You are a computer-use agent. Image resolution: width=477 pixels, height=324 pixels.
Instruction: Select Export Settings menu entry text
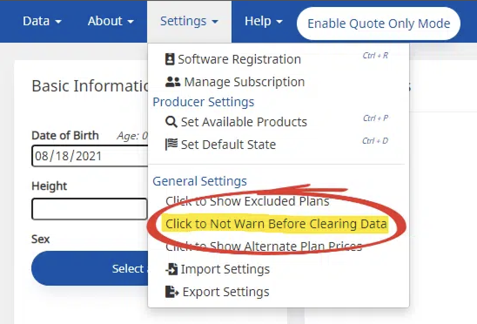(x=226, y=292)
